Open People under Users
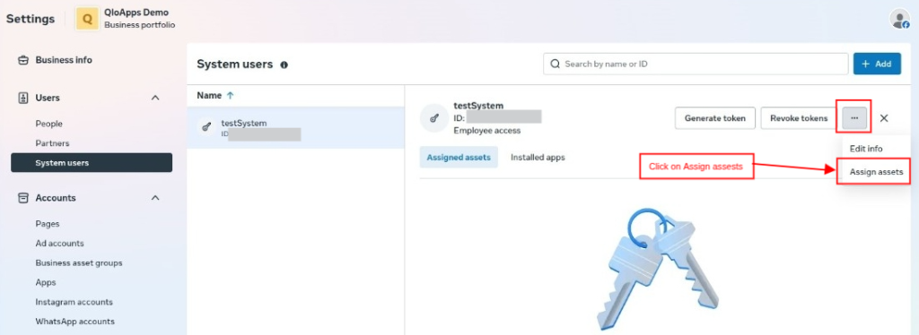Viewport: 919px width, 335px height. [x=48, y=124]
